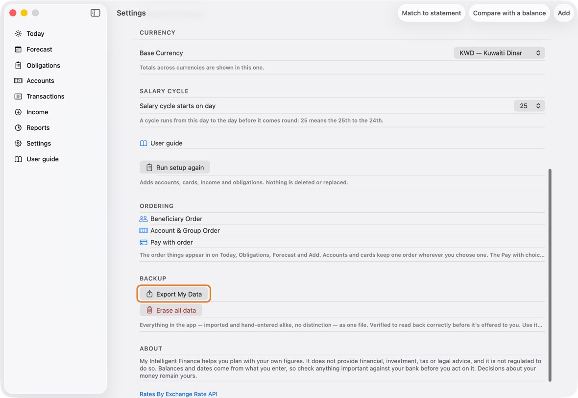This screenshot has height=398, width=578.
Task: Toggle the sidebar visibility icon
Action: 95,13
